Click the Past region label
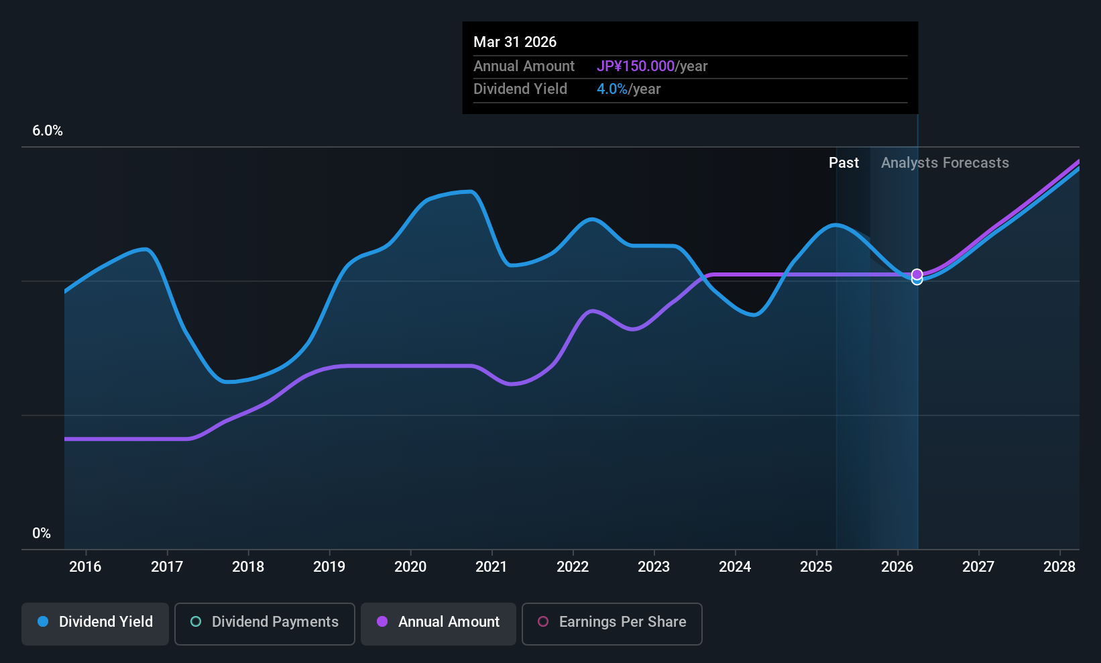The height and width of the screenshot is (663, 1101). coord(844,163)
